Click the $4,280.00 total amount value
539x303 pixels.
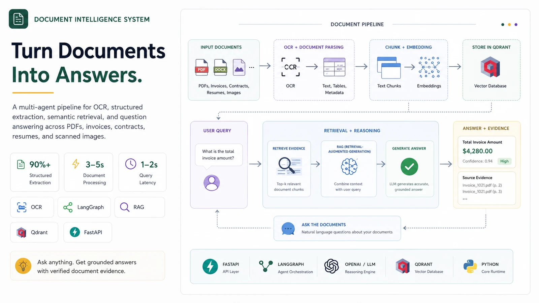tap(477, 151)
